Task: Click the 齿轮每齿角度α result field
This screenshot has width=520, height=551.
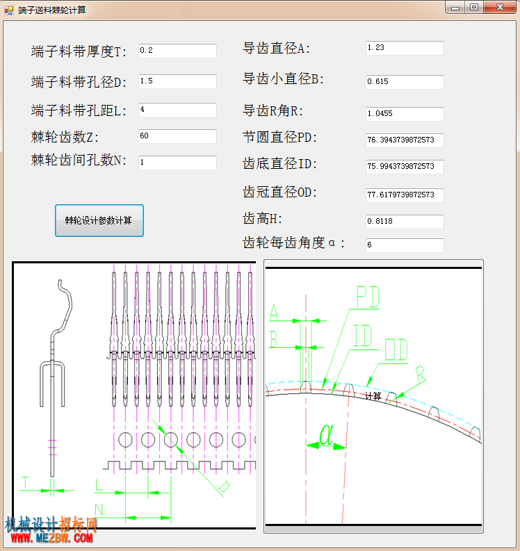Action: pos(405,245)
